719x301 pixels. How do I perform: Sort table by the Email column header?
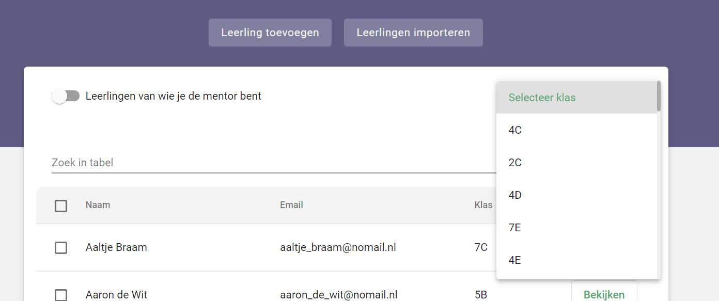point(291,205)
